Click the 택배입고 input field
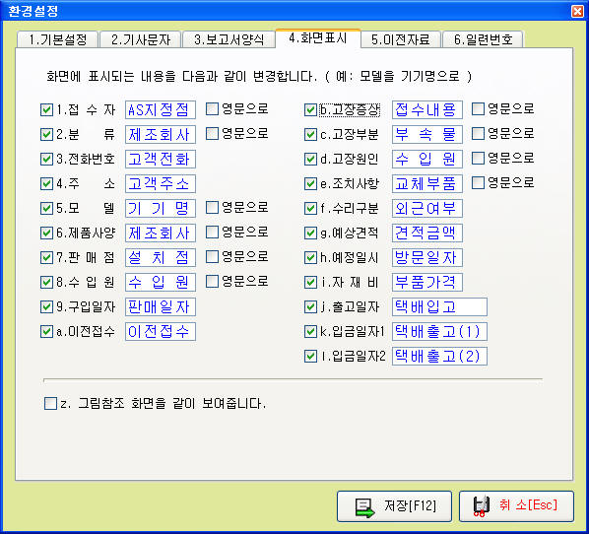The width and height of the screenshot is (589, 534). pyautogui.click(x=439, y=307)
